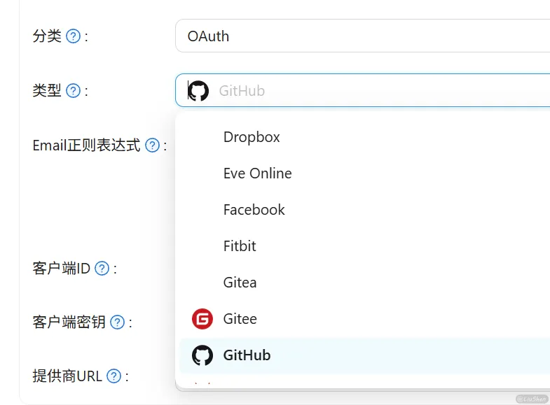This screenshot has width=550, height=405.
Task: Click the 客户端ID label text
Action: [61, 269]
